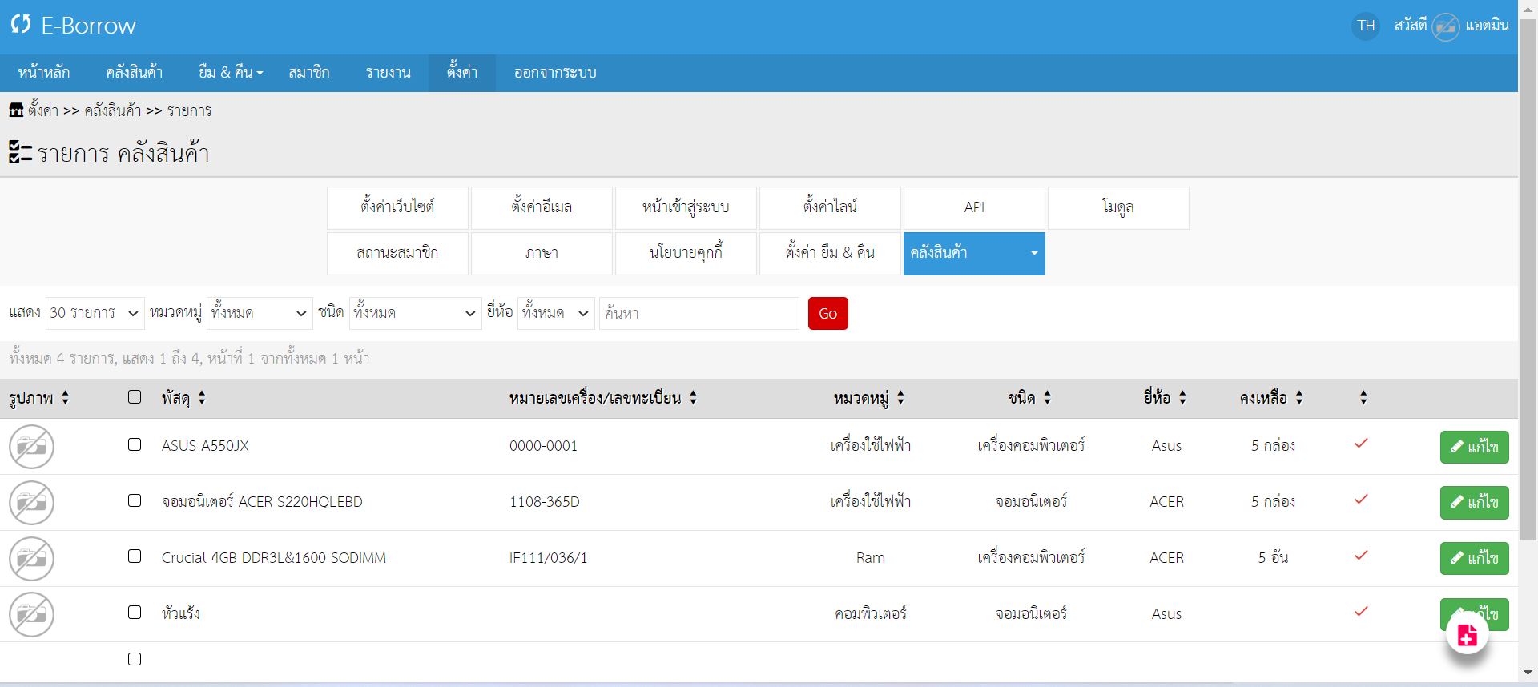The height and width of the screenshot is (687, 1538).
Task: Open หัวแร้ง image placeholder
Action: pos(31,615)
